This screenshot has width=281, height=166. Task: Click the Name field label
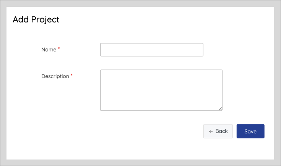(49, 50)
